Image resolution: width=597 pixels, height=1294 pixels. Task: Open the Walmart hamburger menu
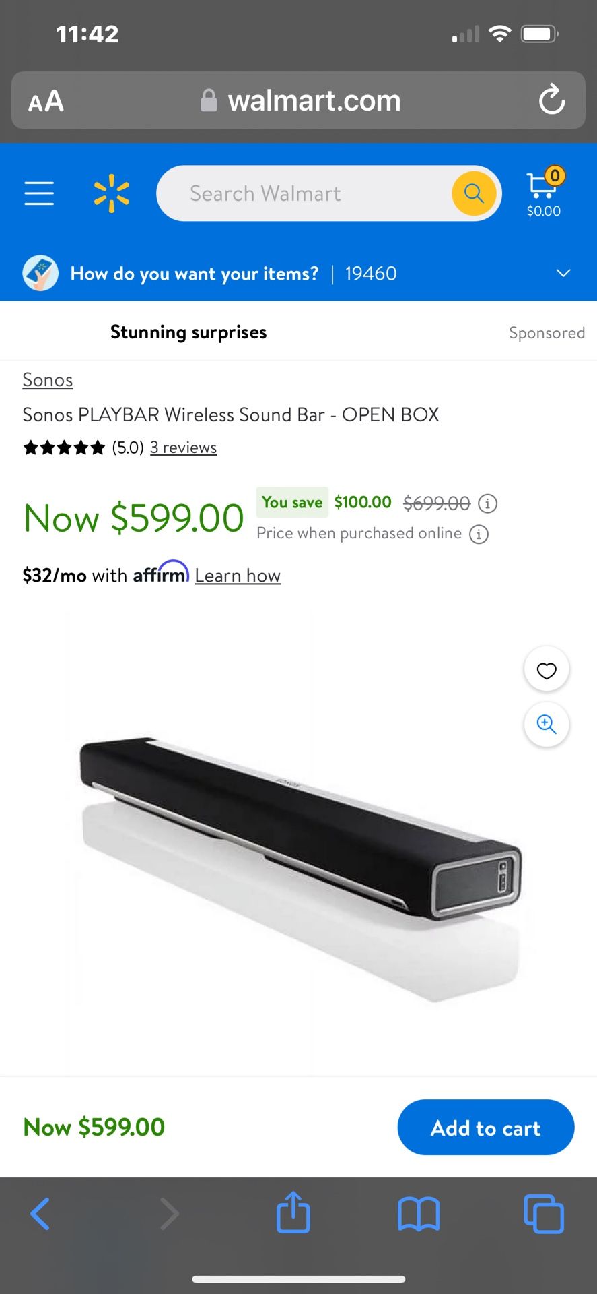[x=39, y=193]
